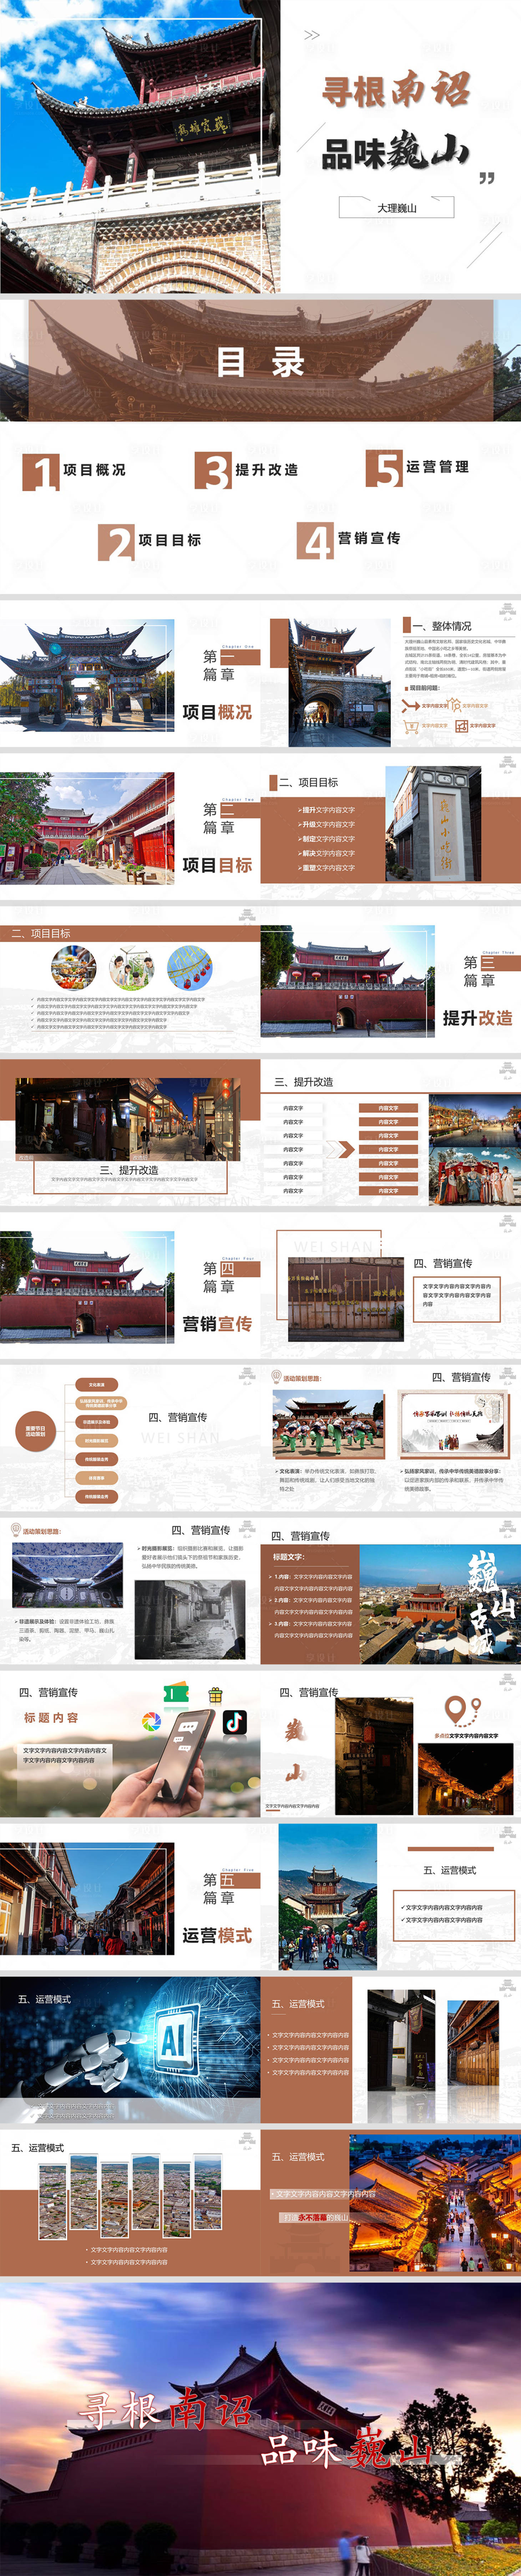Click the 重要节日活动策划 circle node
Image resolution: width=521 pixels, height=2576 pixels.
pyautogui.click(x=35, y=1432)
